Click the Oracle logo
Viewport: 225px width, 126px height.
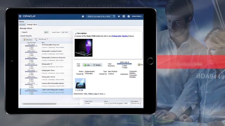(29, 16)
